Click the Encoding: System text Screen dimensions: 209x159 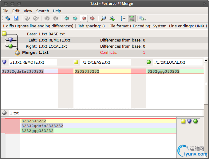150,26
